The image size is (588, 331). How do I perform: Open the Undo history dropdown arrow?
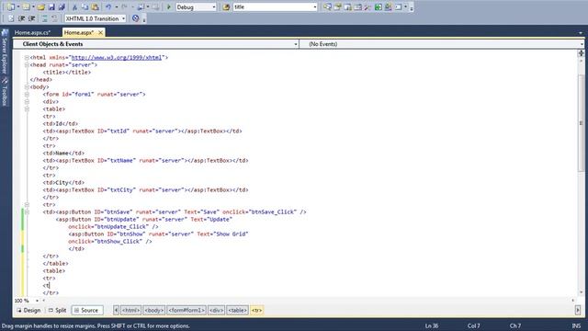117,7
